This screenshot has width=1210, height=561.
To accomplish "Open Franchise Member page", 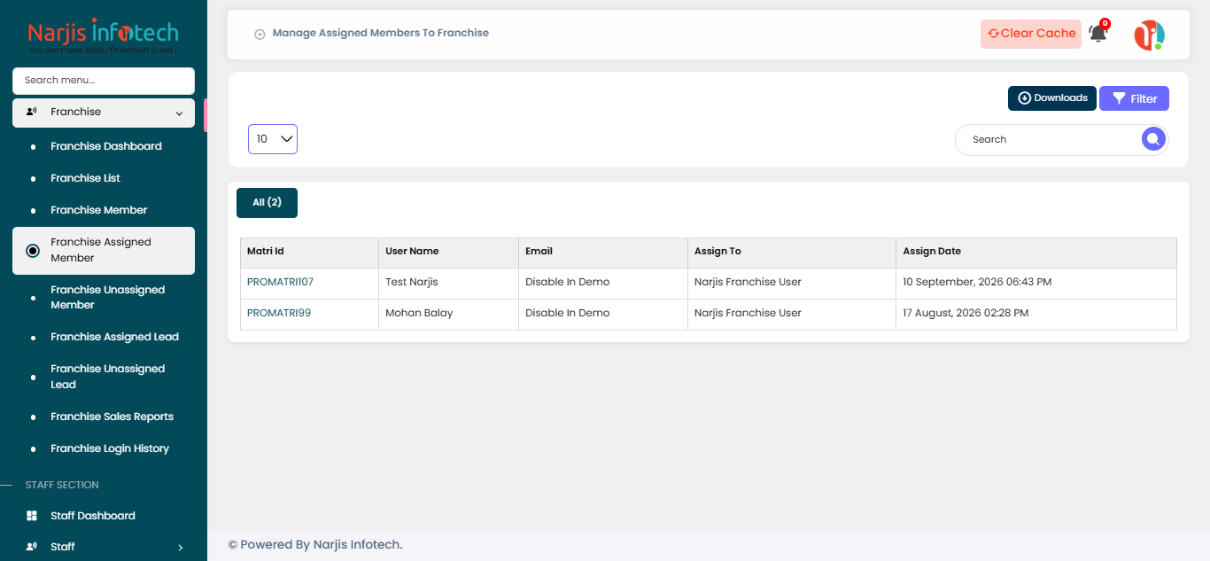I will [99, 210].
